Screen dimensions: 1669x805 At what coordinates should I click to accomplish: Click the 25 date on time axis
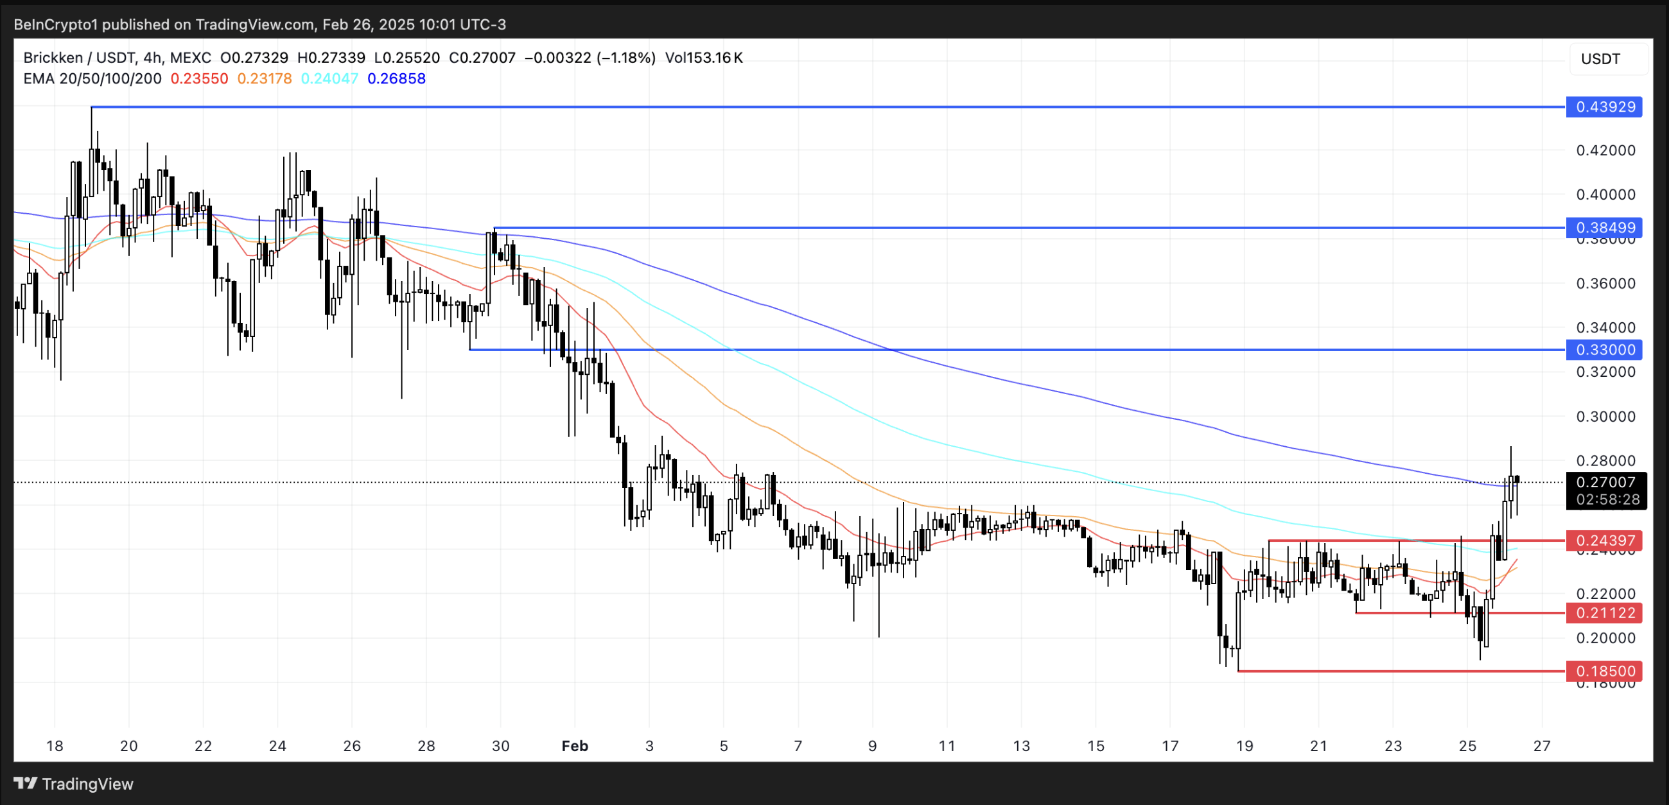pos(1467,746)
